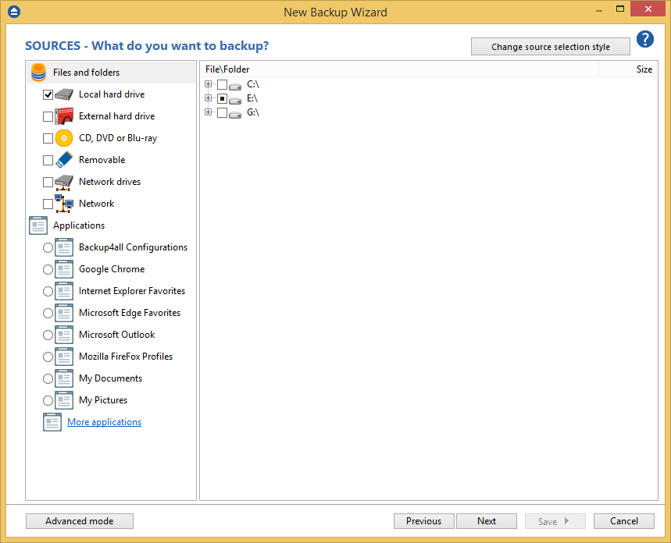Select the My Documents radio button
This screenshot has height=543, width=671.
[x=48, y=378]
